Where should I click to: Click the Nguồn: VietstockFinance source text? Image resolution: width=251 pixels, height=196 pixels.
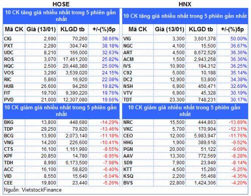click(x=33, y=190)
